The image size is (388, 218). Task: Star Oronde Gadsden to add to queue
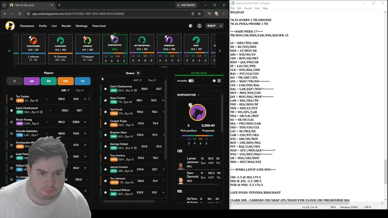tap(12, 133)
